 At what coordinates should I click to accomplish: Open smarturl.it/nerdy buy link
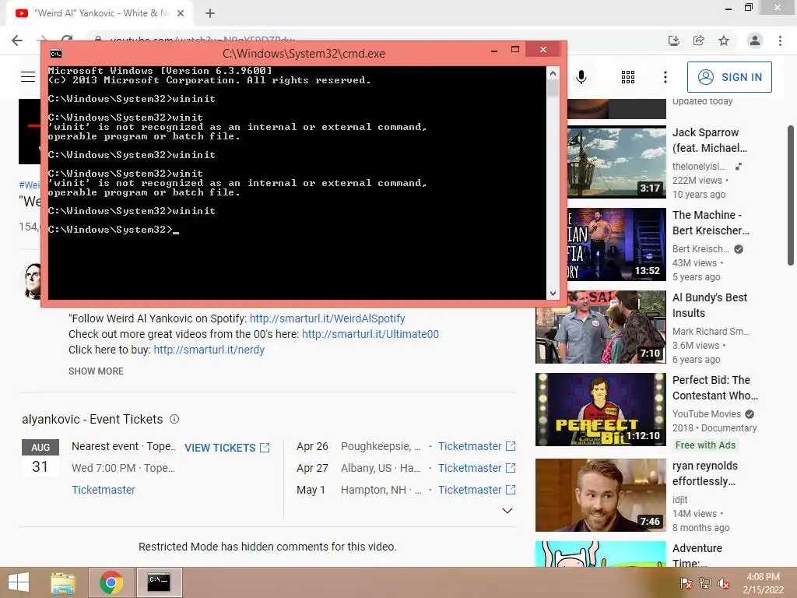coord(209,350)
